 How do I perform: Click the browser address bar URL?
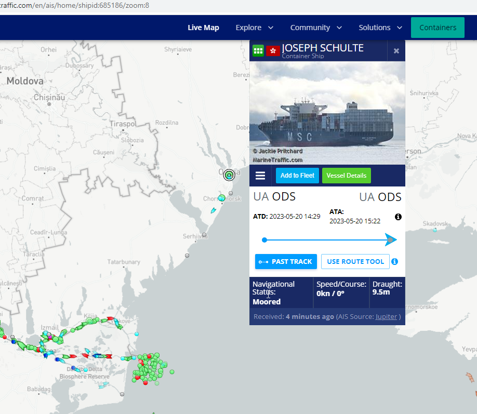tap(74, 6)
